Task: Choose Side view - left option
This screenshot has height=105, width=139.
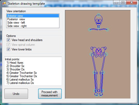Action: pos(33,23)
